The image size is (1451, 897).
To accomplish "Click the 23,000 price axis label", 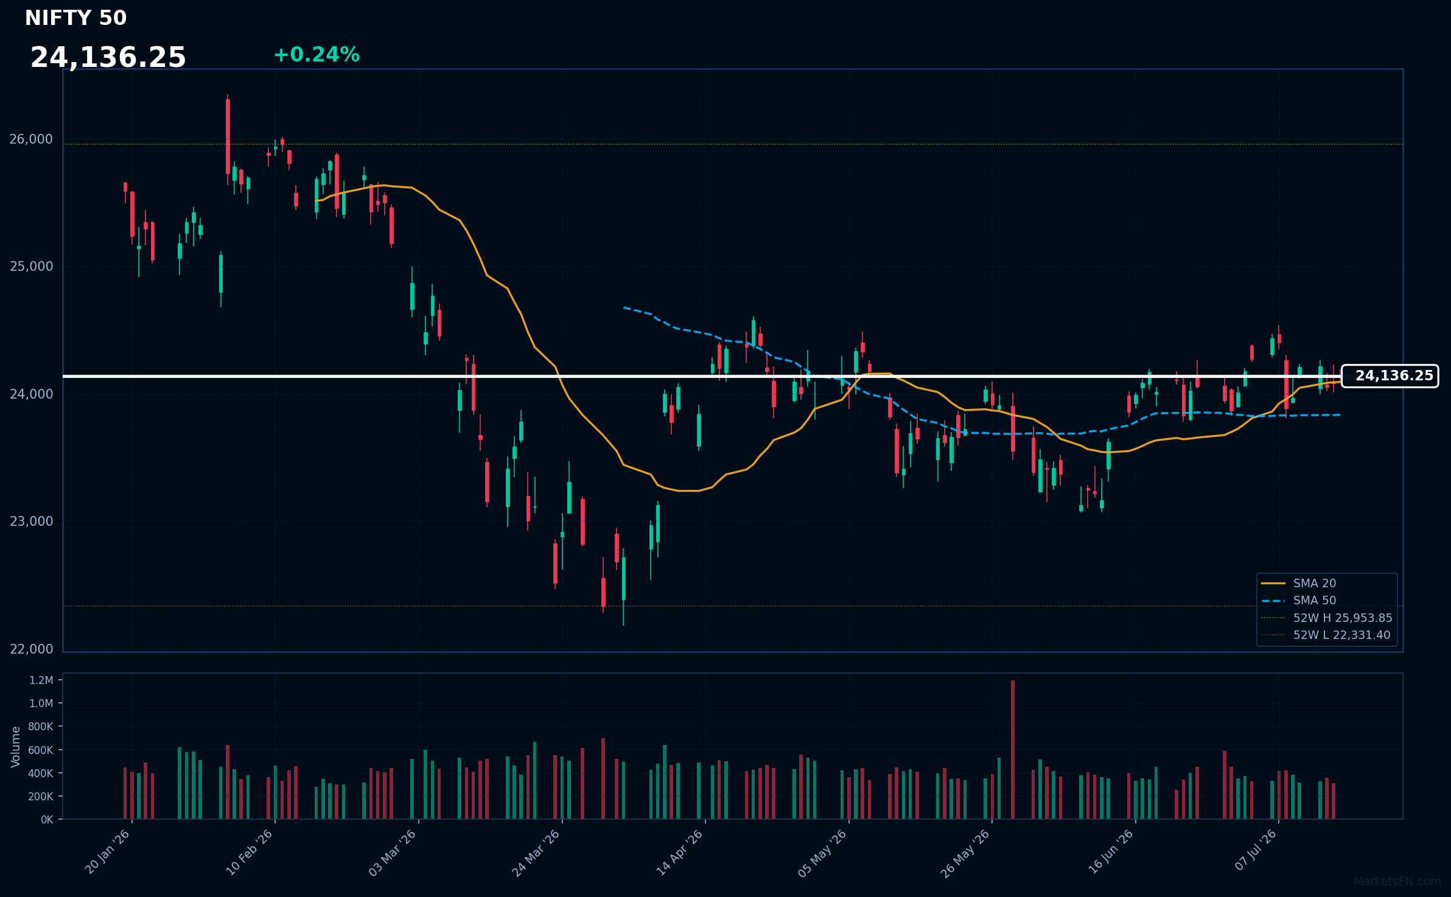I will pyautogui.click(x=31, y=522).
